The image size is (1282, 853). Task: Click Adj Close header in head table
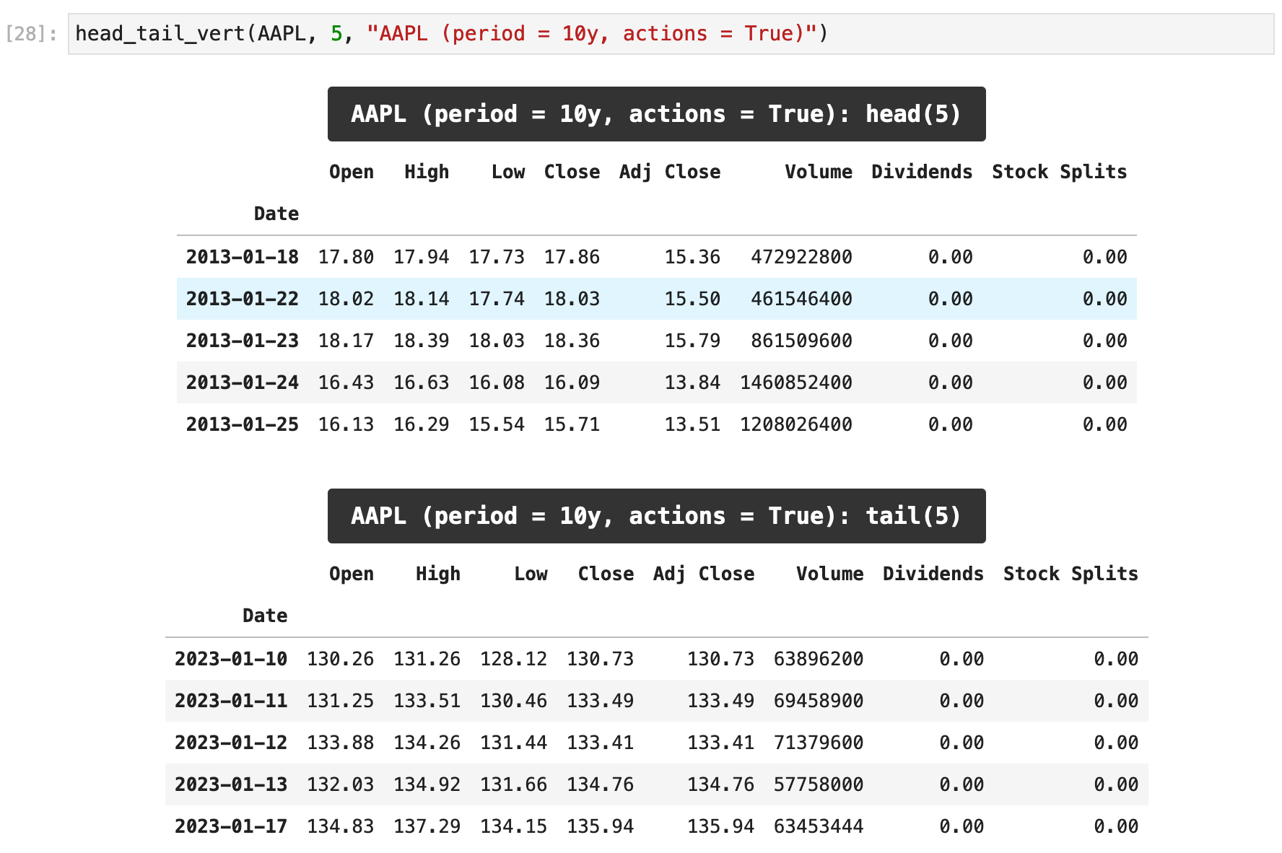670,172
